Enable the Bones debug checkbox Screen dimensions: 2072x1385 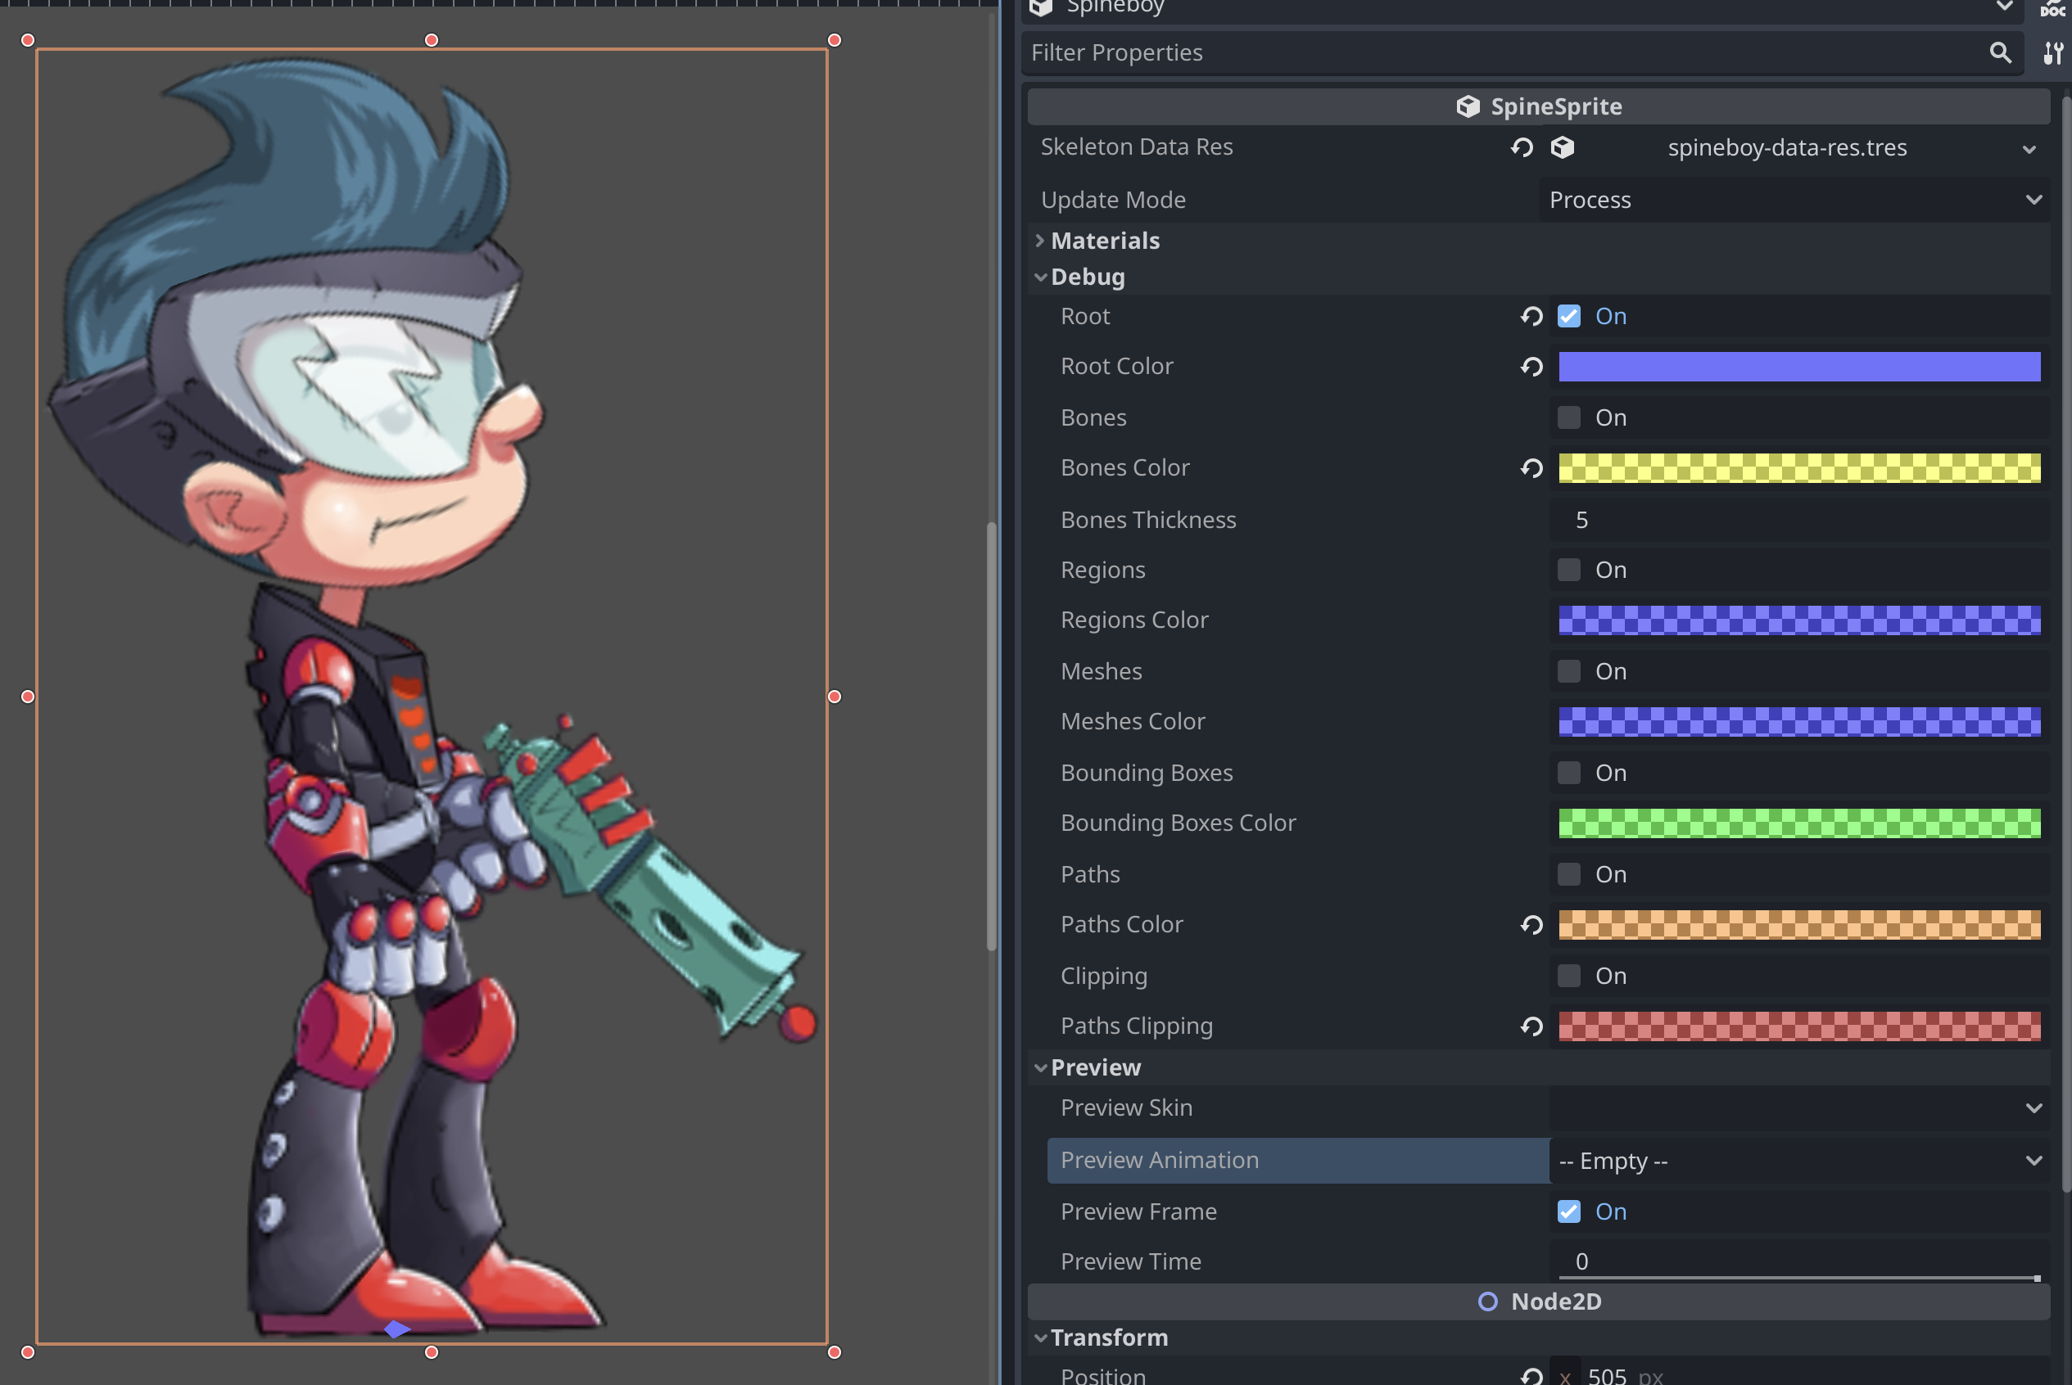point(1569,417)
